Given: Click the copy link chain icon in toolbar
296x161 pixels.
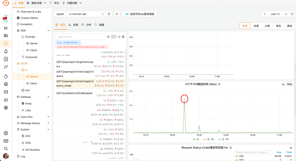Looking at the screenshot, I should [117, 14].
